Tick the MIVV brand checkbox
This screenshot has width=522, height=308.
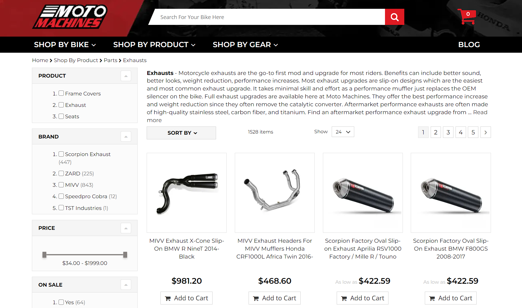[x=61, y=185]
